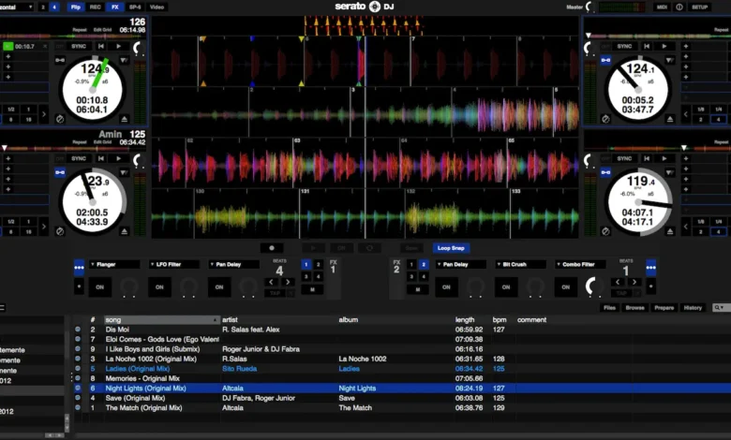
Task: Adjust gain knob on 124.9 BPM deck
Action: coord(139,48)
